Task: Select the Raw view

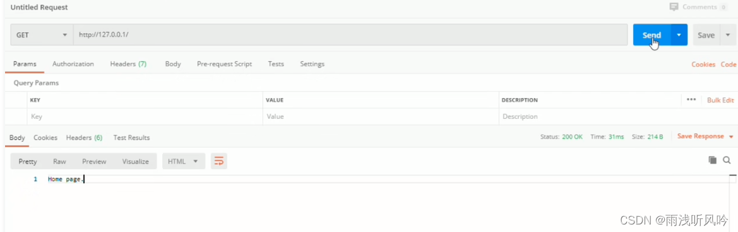Action: pyautogui.click(x=59, y=161)
